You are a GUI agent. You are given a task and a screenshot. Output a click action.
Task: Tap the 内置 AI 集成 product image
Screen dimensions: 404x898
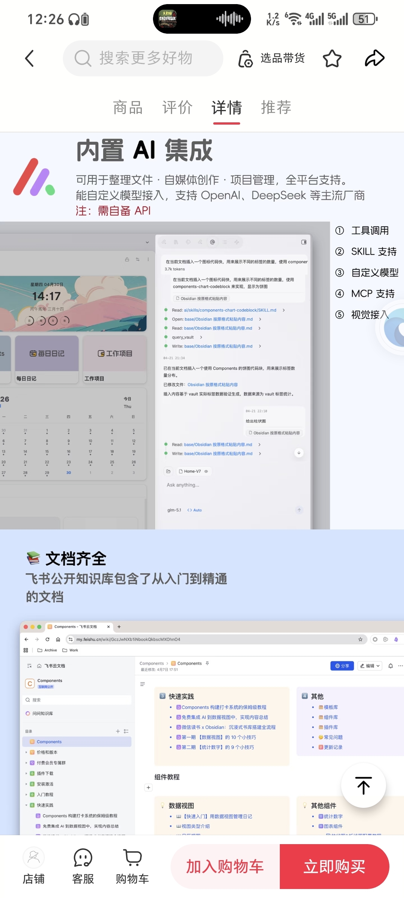(x=202, y=331)
